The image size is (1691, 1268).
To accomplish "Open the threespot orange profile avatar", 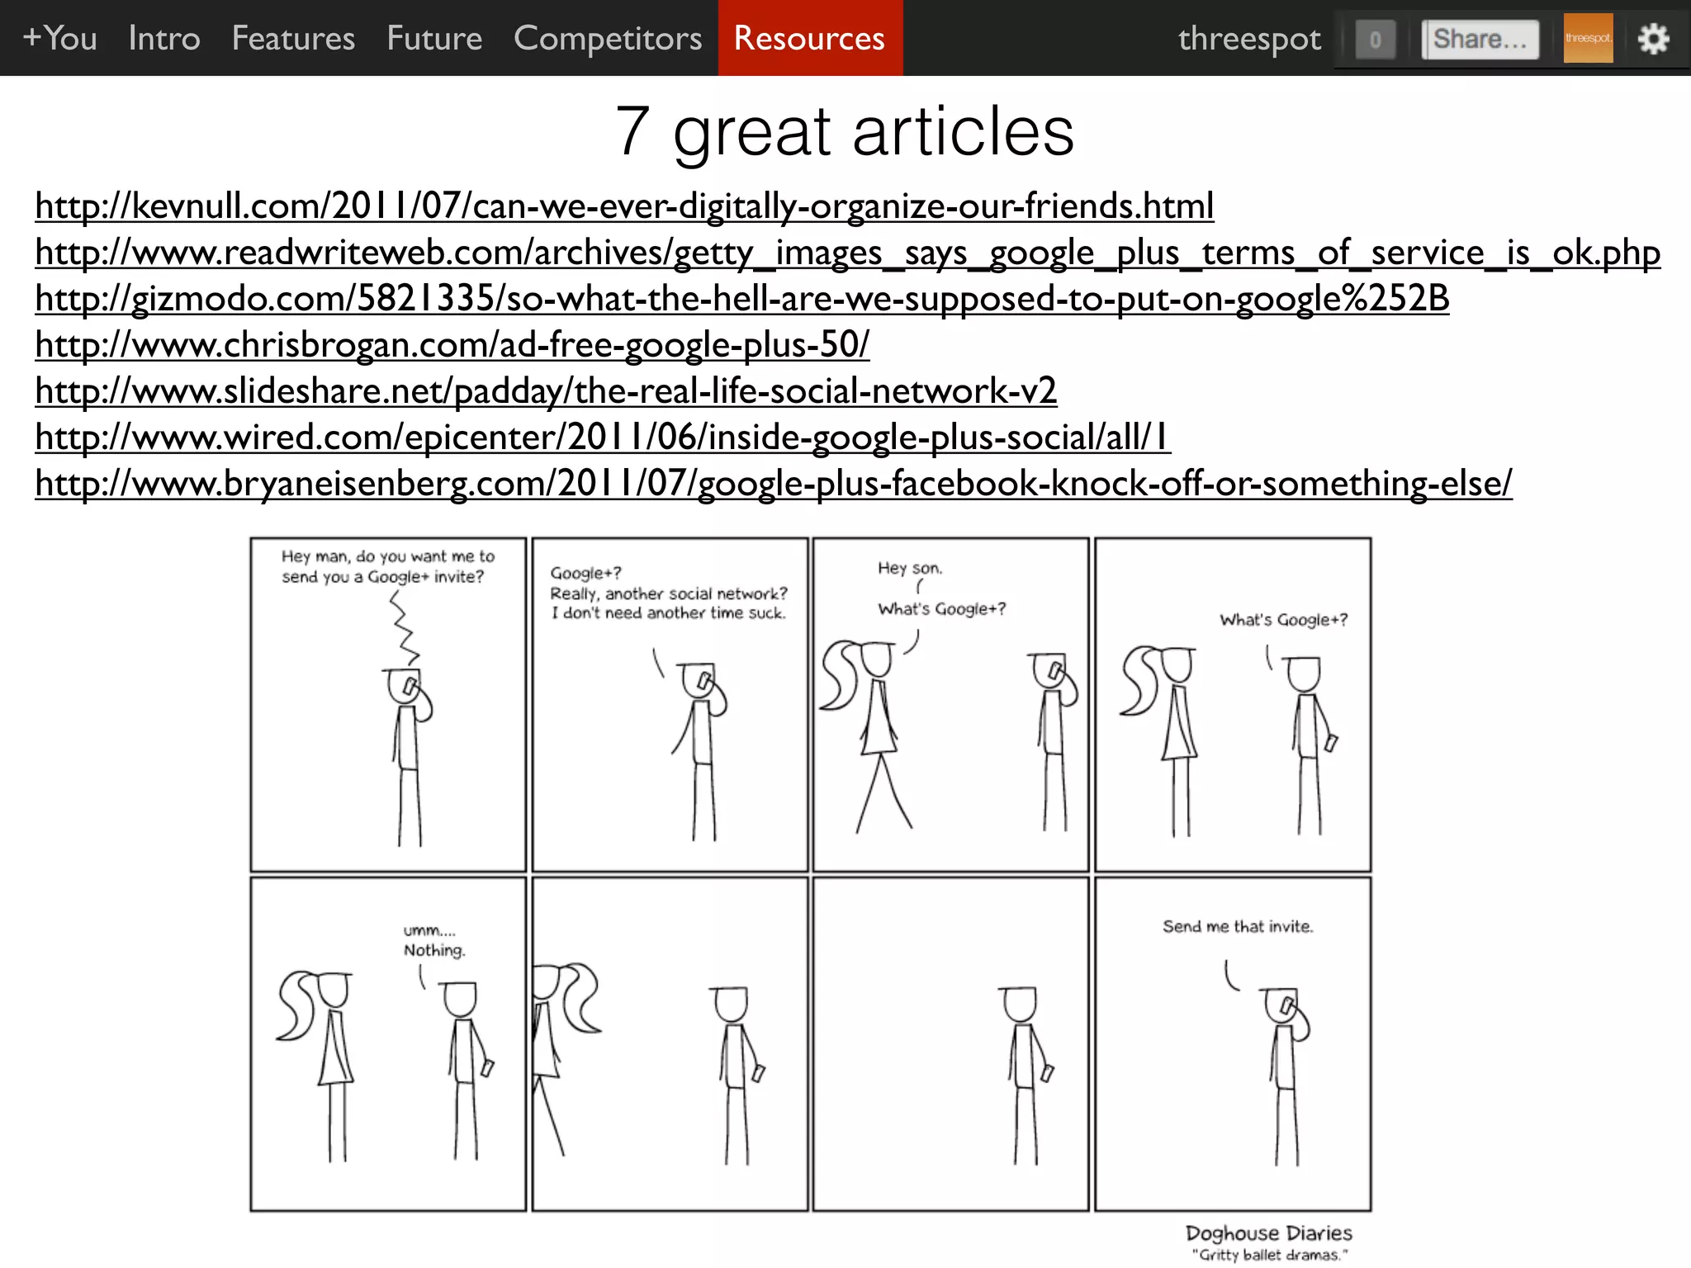I will coord(1588,38).
